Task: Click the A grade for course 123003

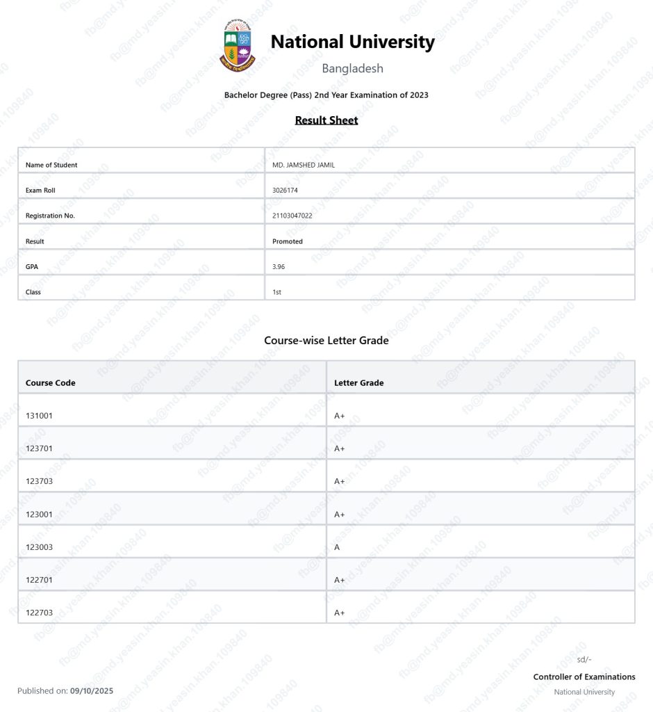Action: tap(337, 547)
